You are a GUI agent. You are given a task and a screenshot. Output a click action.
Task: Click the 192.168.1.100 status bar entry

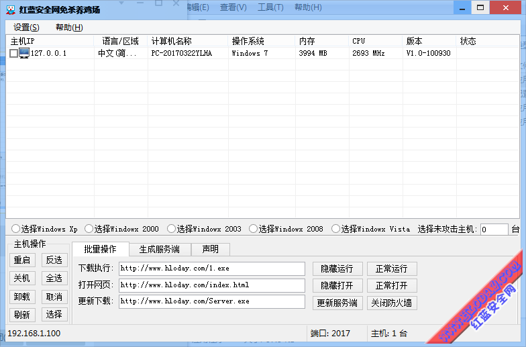coord(34,333)
